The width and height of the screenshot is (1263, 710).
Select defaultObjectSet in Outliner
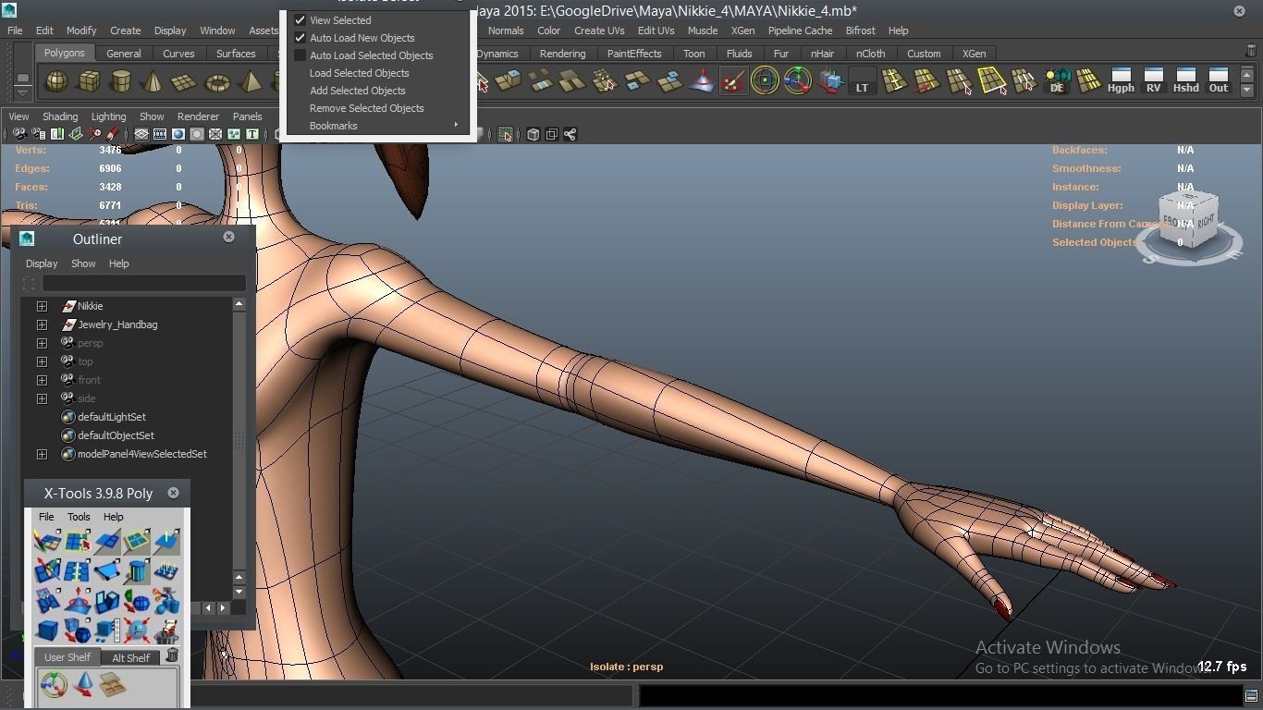(115, 435)
